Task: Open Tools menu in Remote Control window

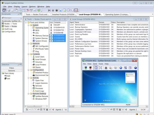Action: (101, 64)
